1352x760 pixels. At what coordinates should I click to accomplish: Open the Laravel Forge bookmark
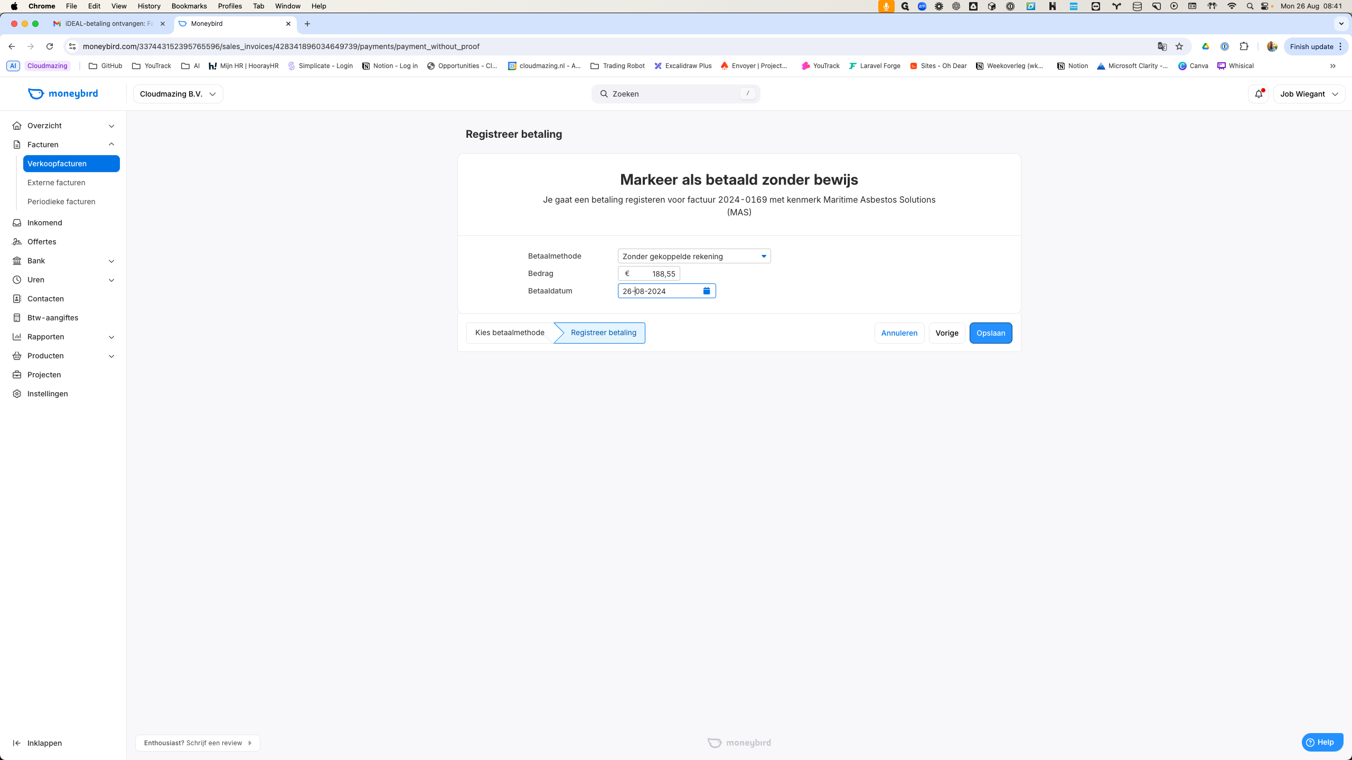[875, 66]
